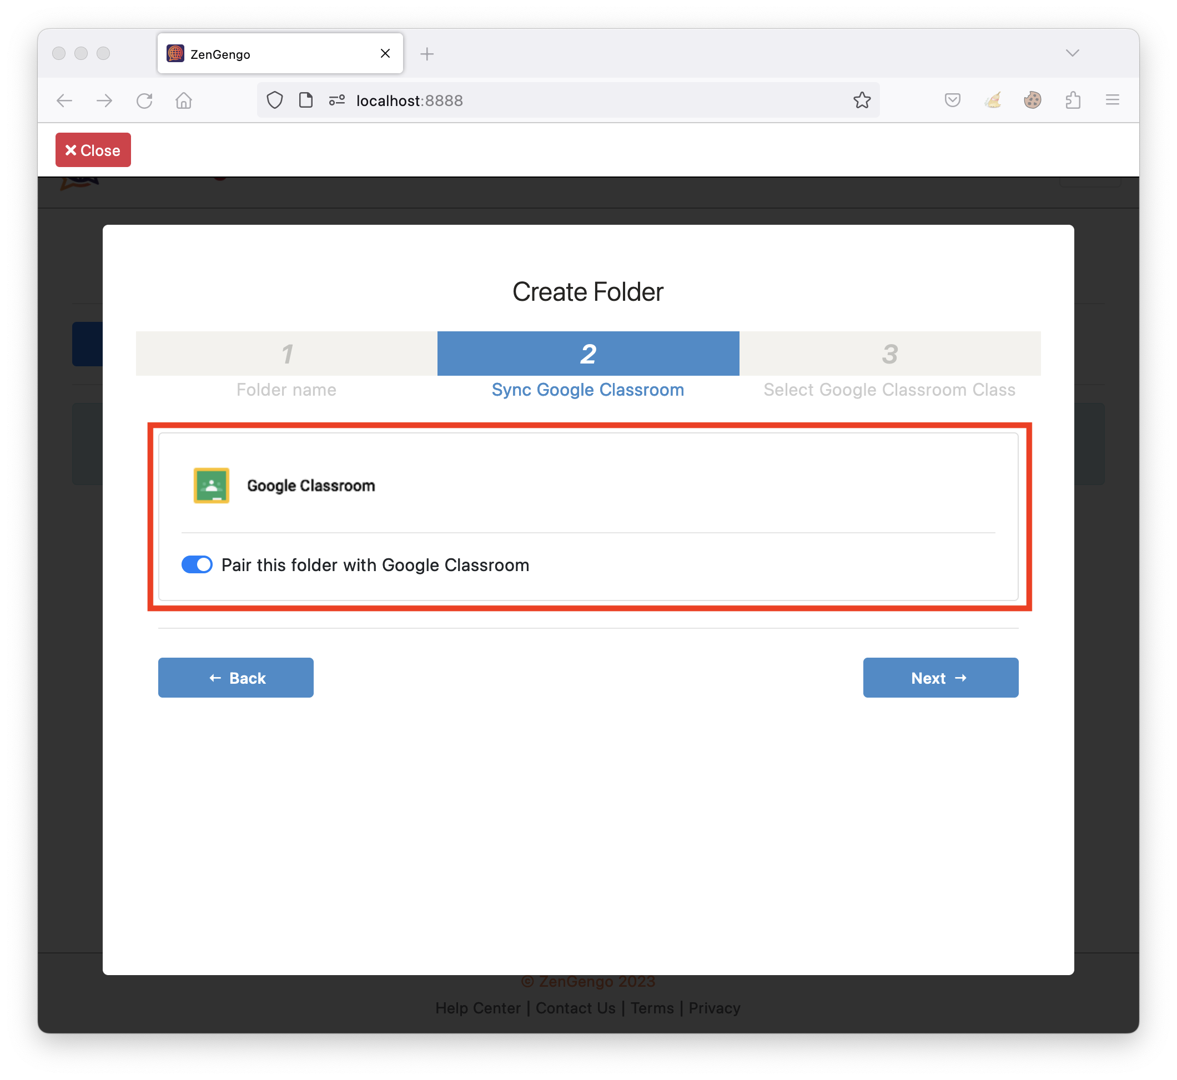The height and width of the screenshot is (1080, 1177).
Task: Open the Privacy footer link
Action: (x=714, y=1008)
